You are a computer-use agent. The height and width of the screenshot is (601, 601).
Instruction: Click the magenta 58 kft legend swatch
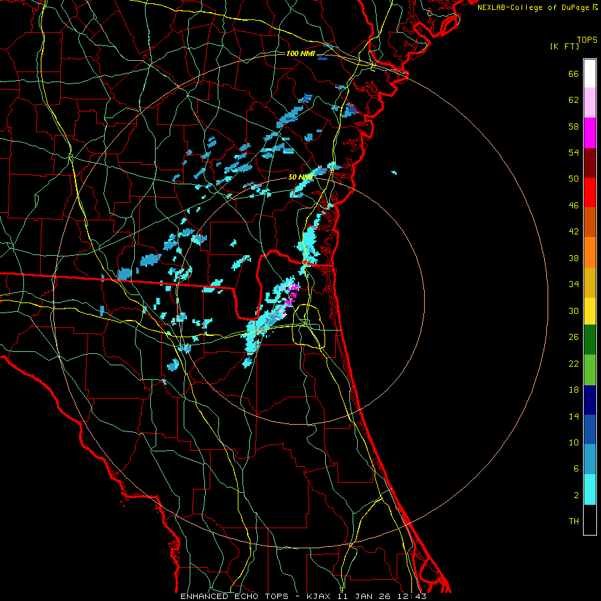[x=590, y=133]
